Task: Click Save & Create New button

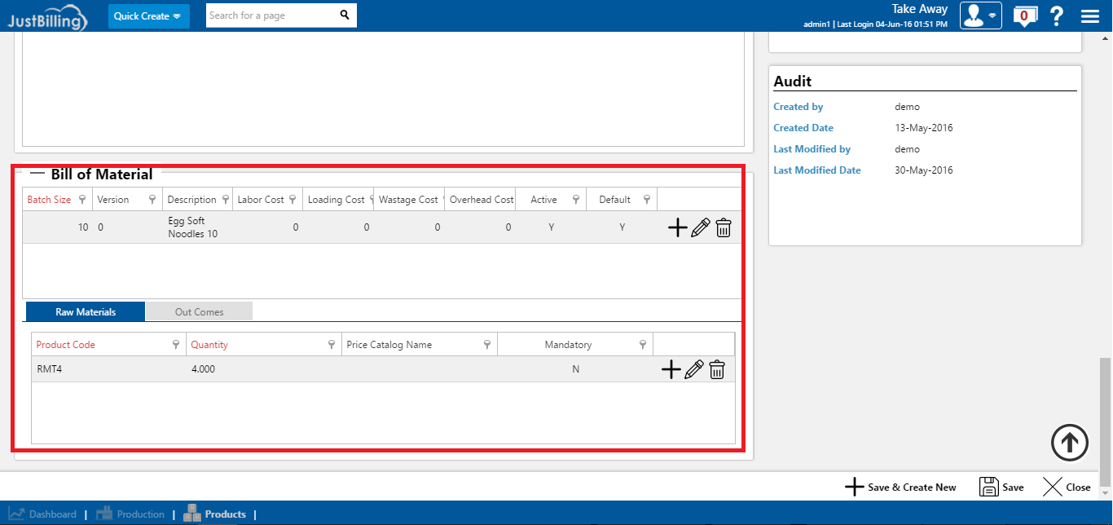Action: tap(900, 487)
